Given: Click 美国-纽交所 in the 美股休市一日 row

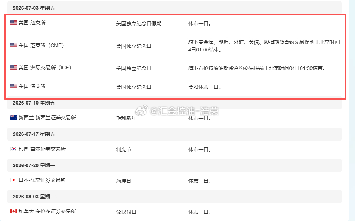Looking at the screenshot, I should pos(32,87).
